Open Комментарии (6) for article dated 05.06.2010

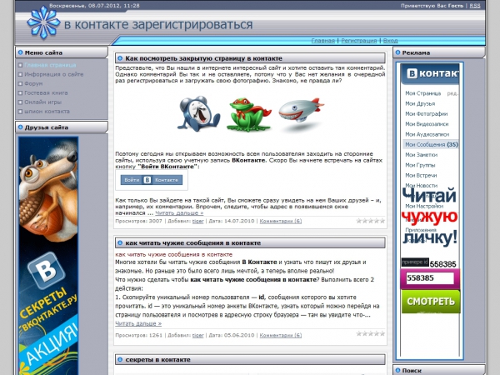coord(281,335)
